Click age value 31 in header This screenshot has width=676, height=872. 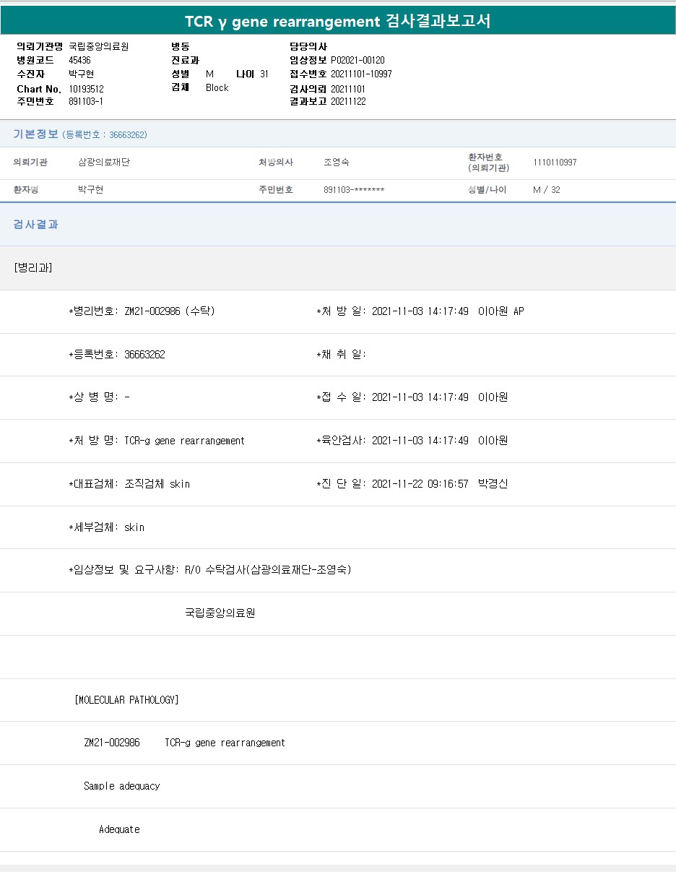264,74
